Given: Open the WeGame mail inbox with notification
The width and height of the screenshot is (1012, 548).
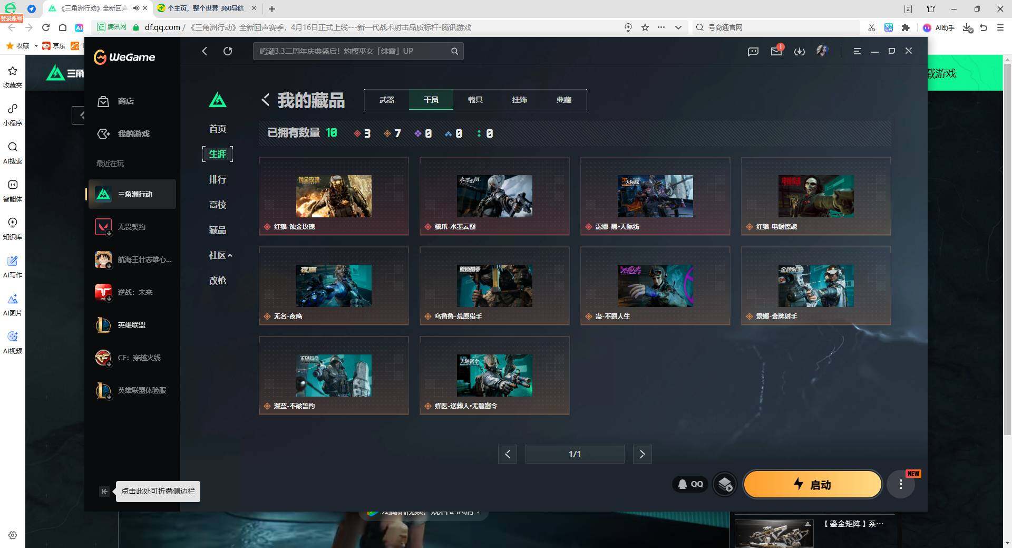Looking at the screenshot, I should coord(776,51).
